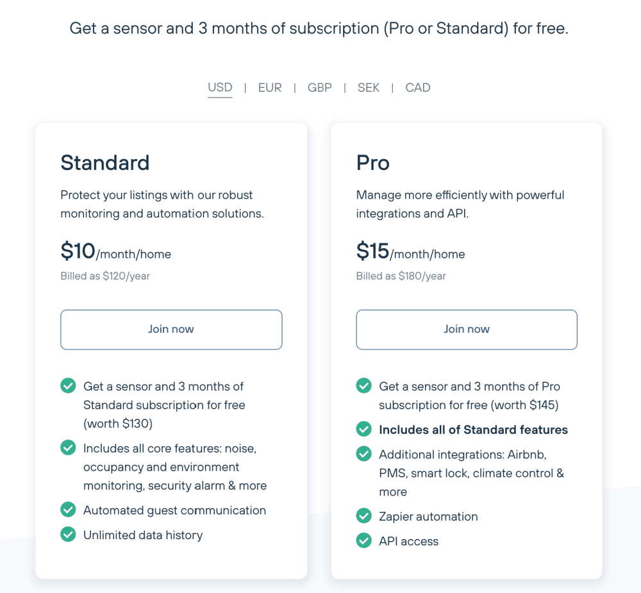
Task: Join now on the Pro plan
Action: (467, 330)
